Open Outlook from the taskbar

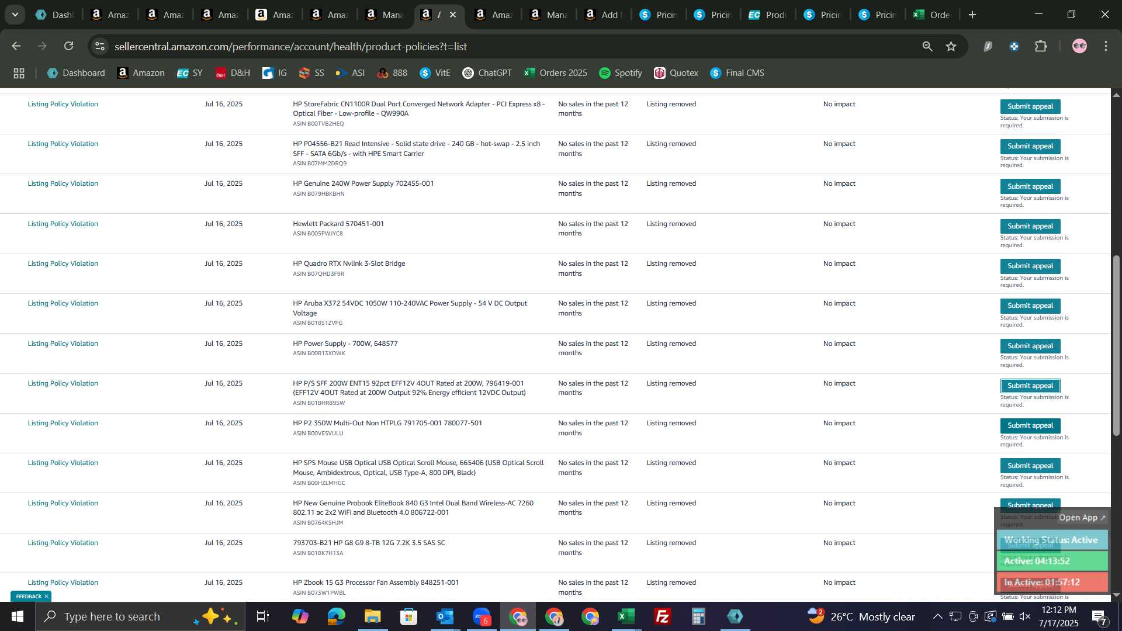tap(445, 616)
